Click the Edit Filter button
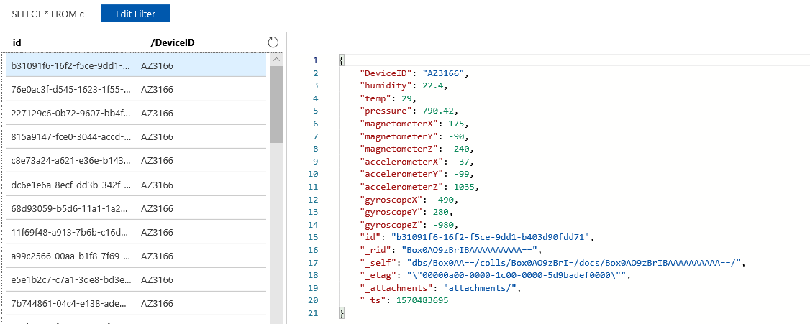 point(135,14)
